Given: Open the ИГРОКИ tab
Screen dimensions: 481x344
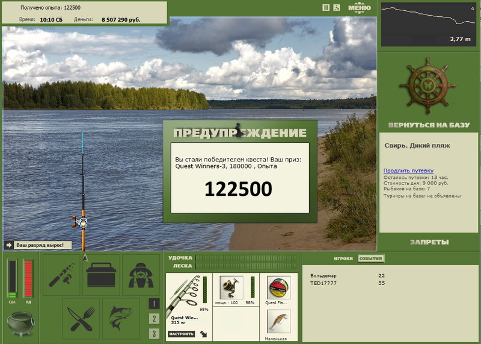Looking at the screenshot, I should pos(343,258).
